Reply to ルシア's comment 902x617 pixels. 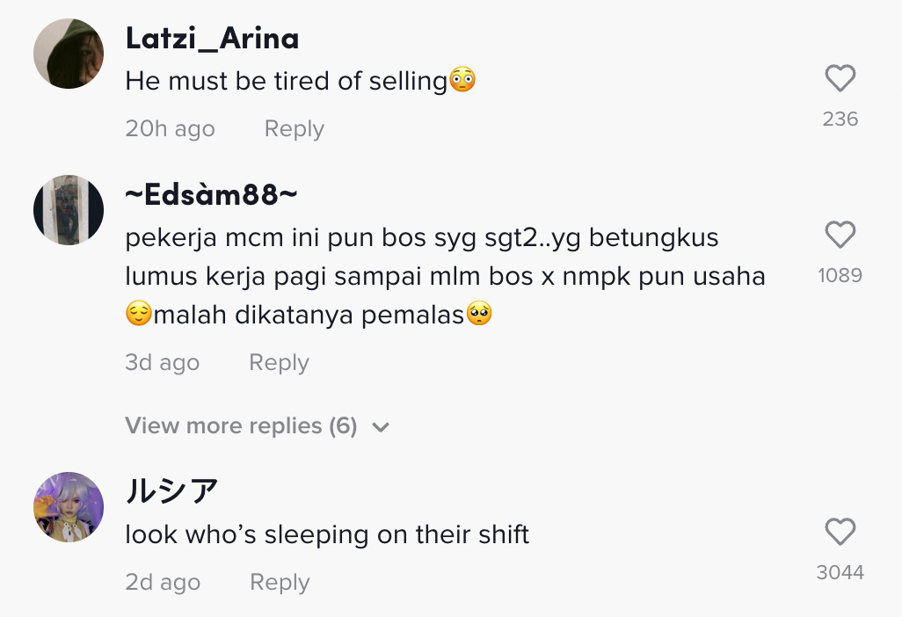(x=280, y=583)
